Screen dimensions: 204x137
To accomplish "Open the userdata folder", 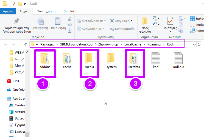I will coord(134,61).
